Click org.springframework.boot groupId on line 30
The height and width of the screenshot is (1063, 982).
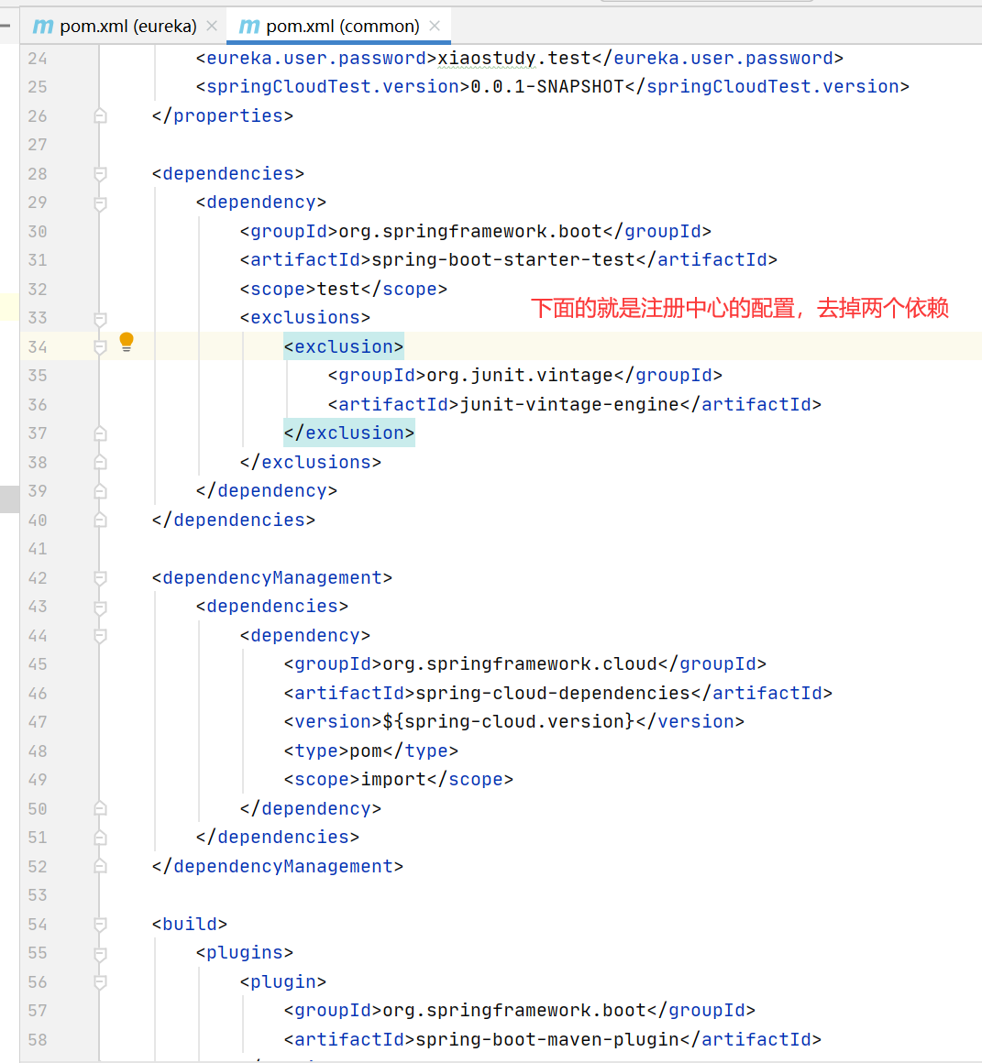[470, 232]
